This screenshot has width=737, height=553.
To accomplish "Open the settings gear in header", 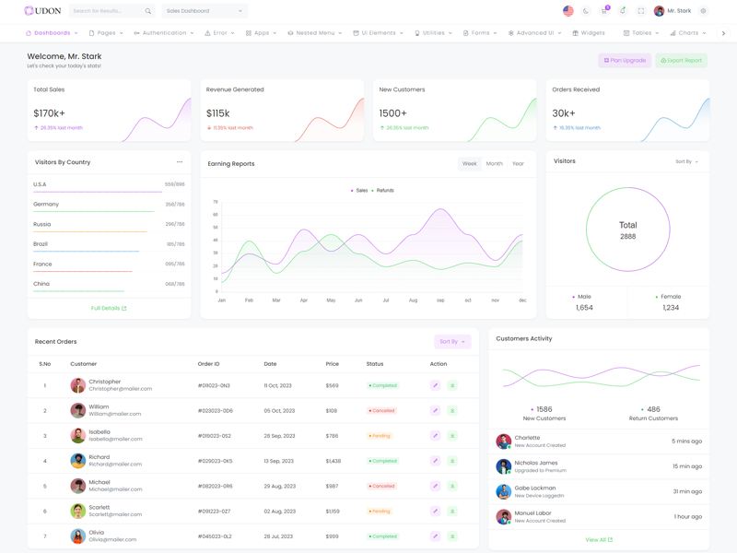I will pos(703,11).
